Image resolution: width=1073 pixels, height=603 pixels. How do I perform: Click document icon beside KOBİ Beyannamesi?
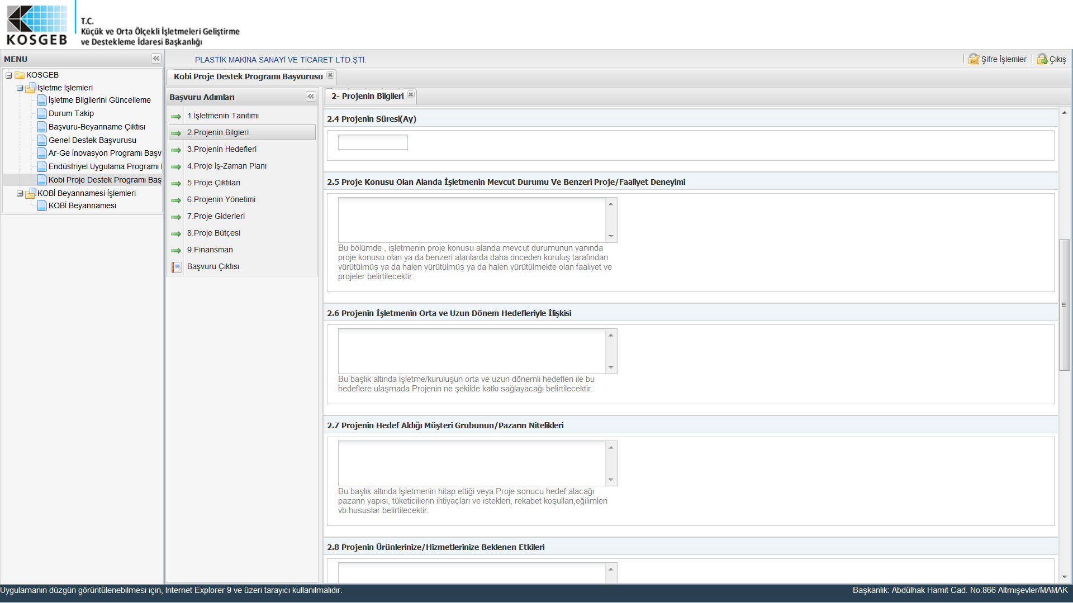[x=42, y=205]
